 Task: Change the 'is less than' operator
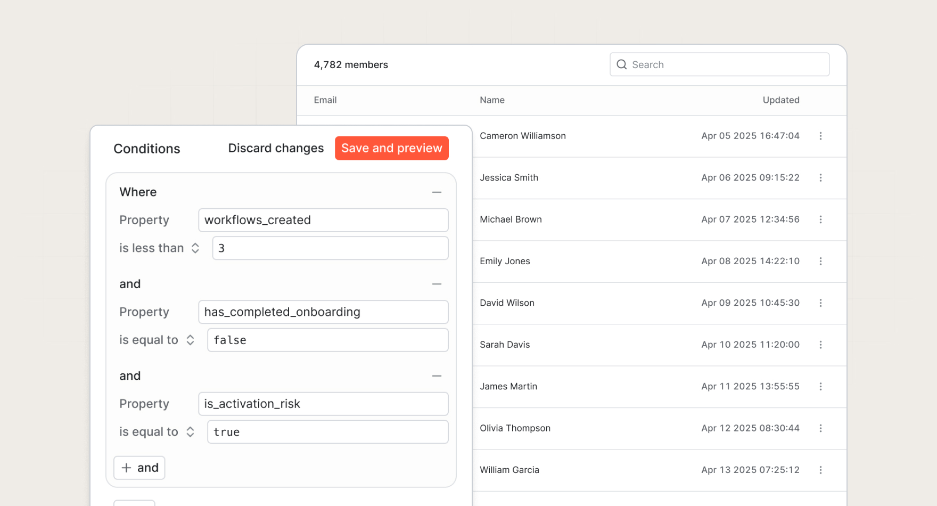(x=159, y=248)
